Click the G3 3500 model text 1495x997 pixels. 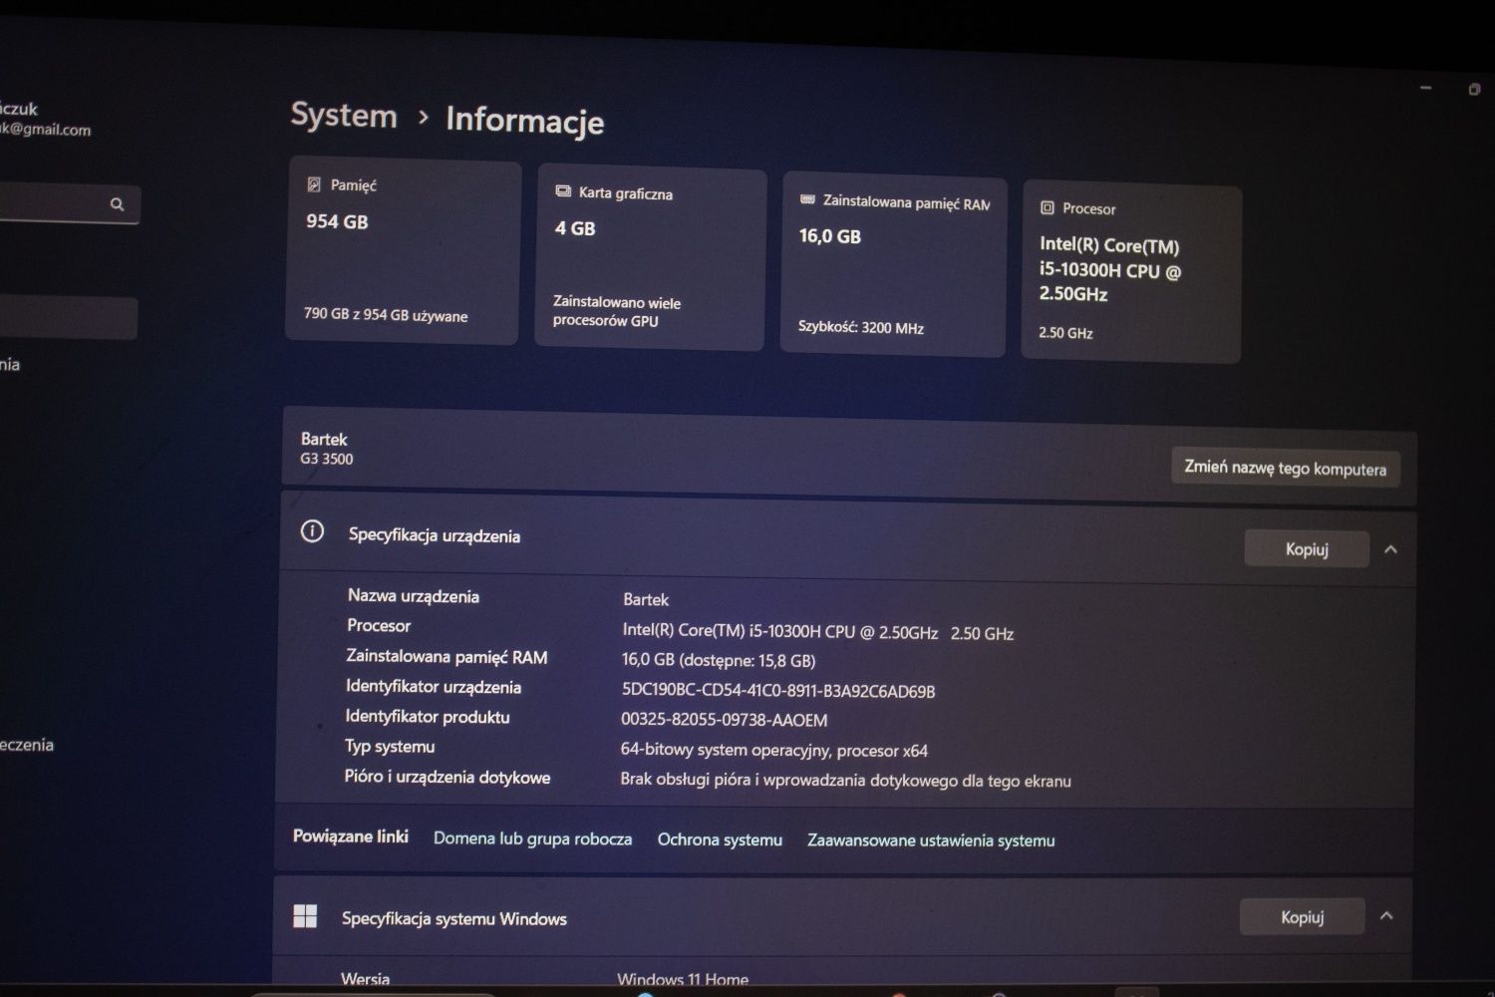[327, 459]
